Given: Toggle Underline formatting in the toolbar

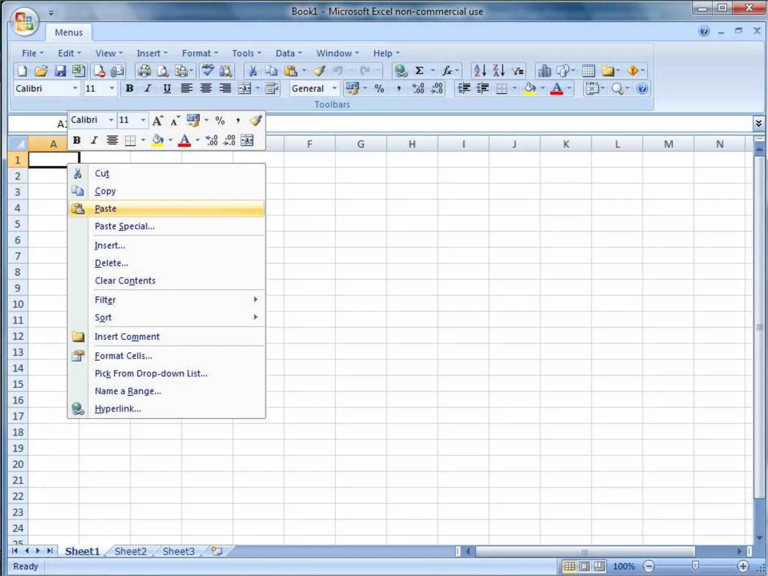Looking at the screenshot, I should [167, 89].
